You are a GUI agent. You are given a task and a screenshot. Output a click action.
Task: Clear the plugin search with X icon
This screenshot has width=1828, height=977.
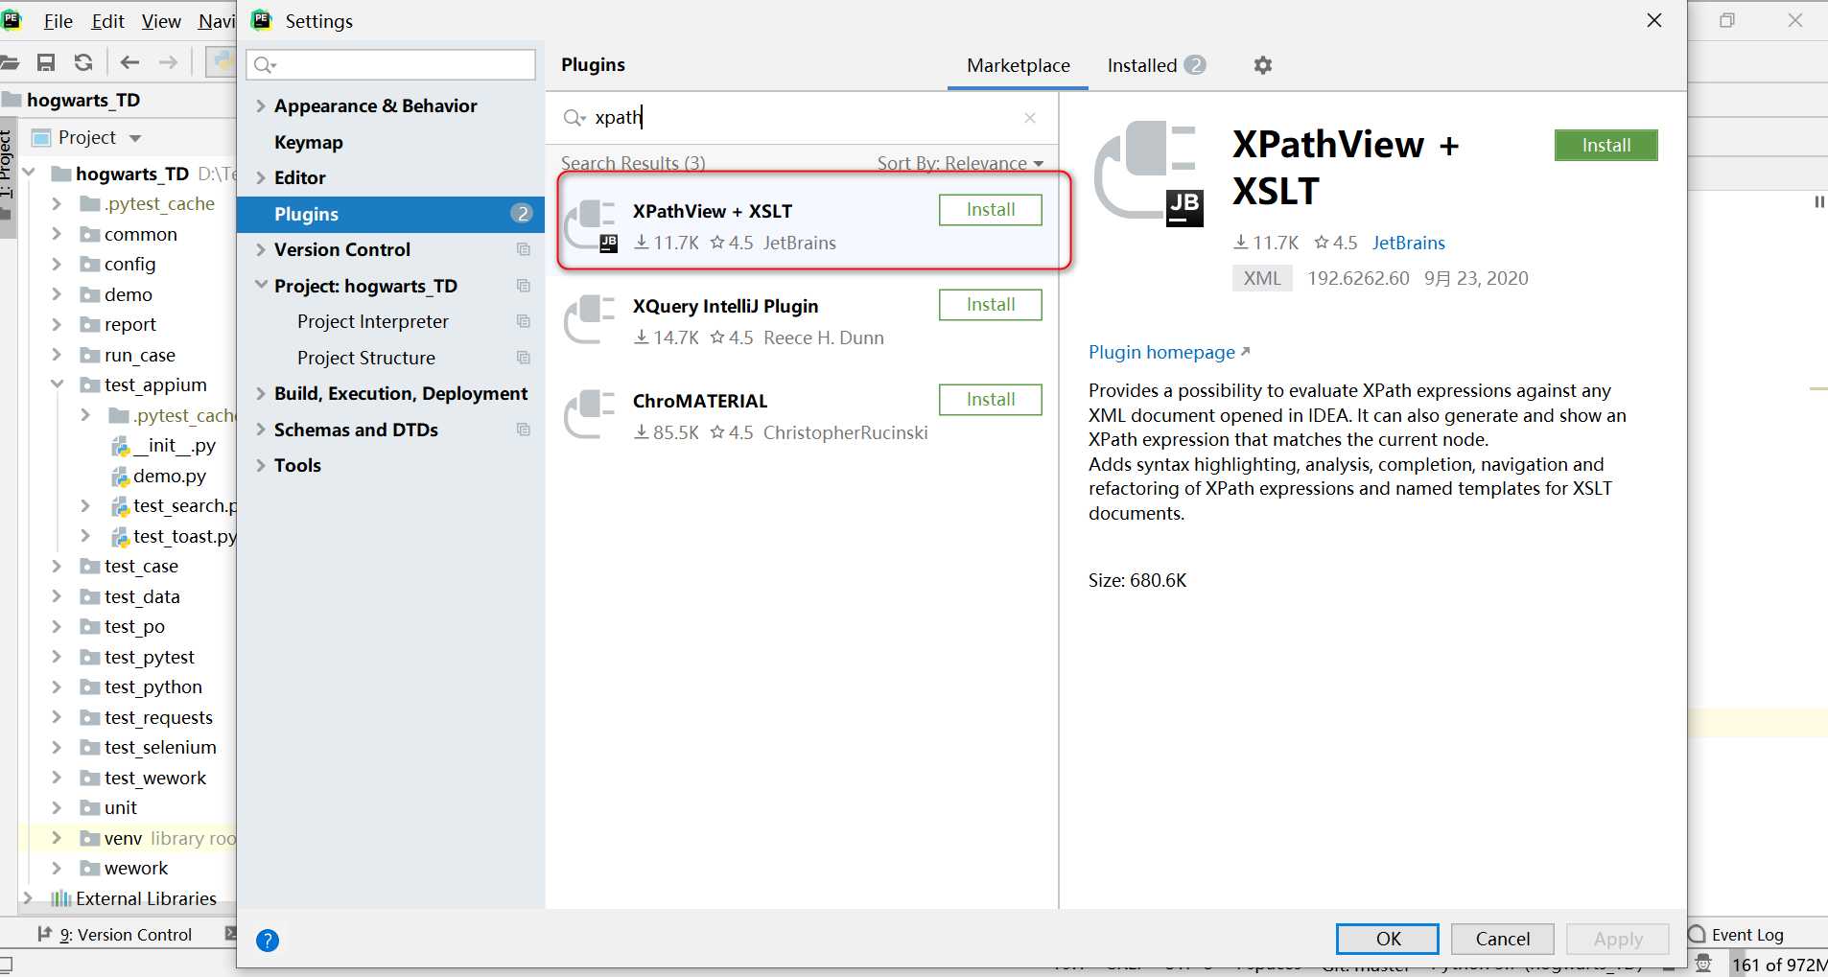pyautogui.click(x=1030, y=118)
